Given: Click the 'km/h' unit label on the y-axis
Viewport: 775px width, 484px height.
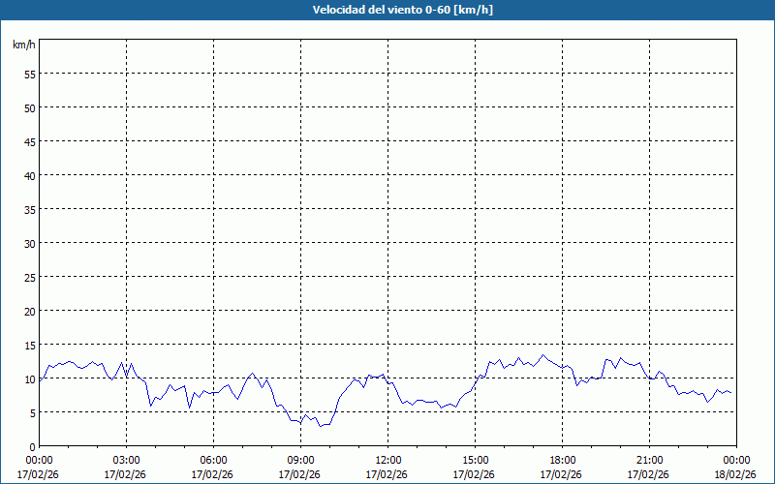Looking at the screenshot, I should (x=24, y=45).
